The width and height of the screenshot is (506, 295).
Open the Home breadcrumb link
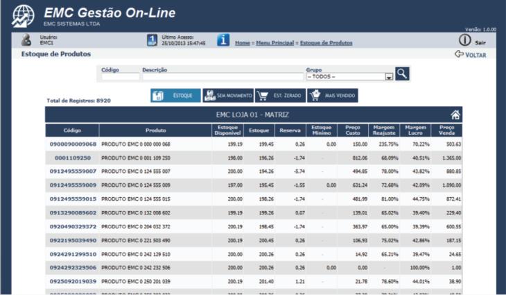pyautogui.click(x=243, y=43)
